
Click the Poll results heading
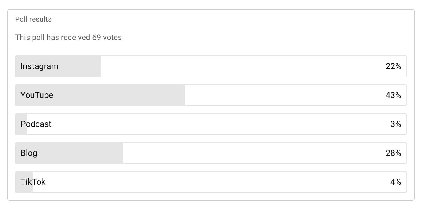coord(33,19)
